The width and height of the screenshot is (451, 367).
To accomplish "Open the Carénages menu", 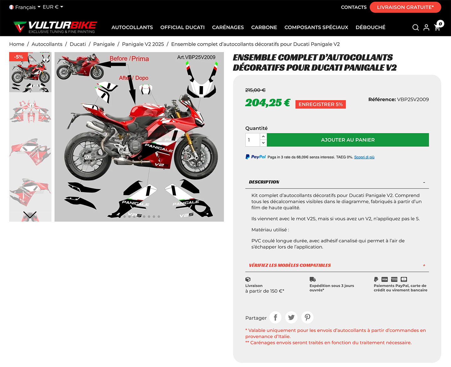I will (228, 27).
